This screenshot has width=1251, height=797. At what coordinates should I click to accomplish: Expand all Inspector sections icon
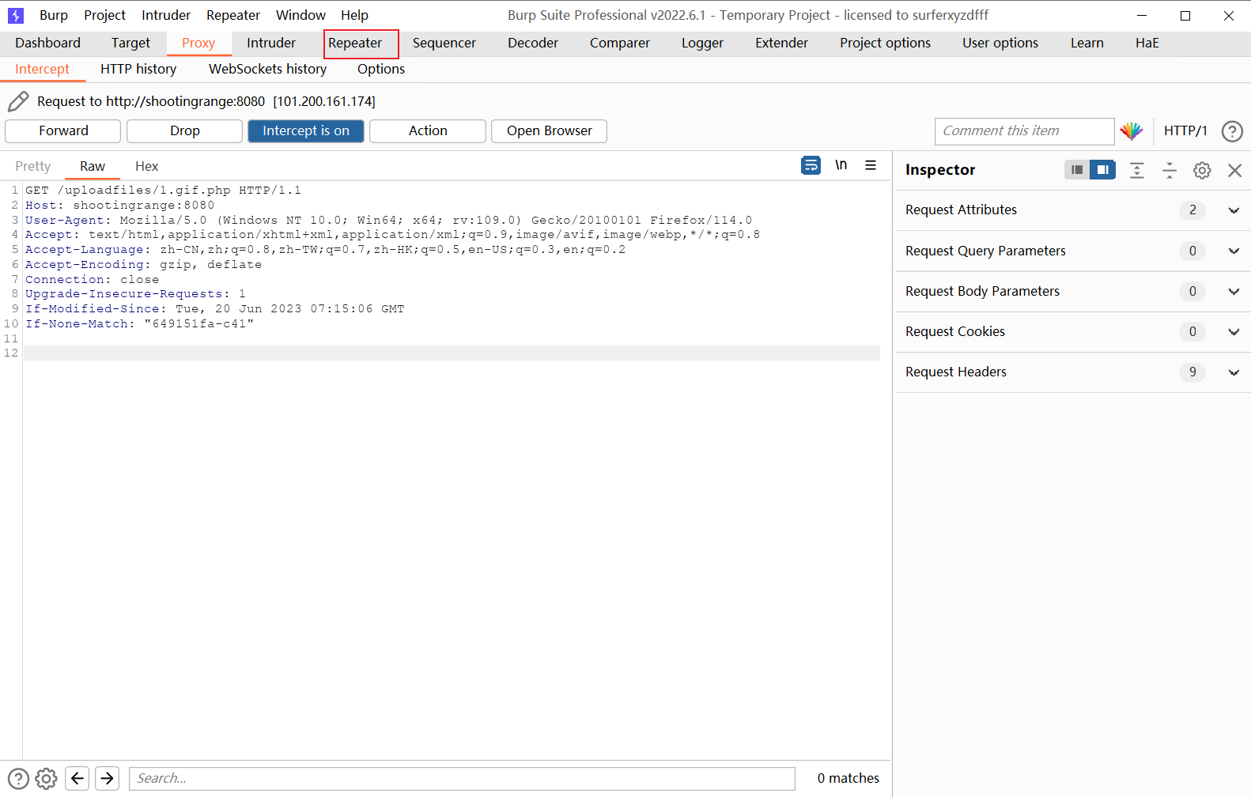(1137, 170)
